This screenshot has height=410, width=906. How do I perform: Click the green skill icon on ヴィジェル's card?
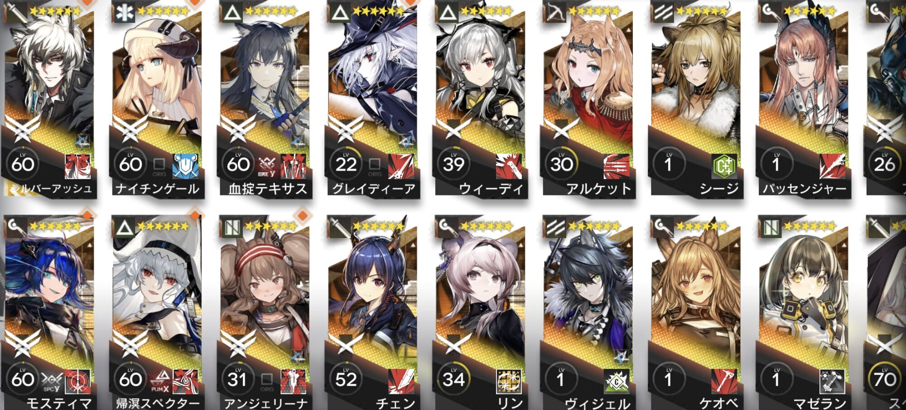(617, 381)
